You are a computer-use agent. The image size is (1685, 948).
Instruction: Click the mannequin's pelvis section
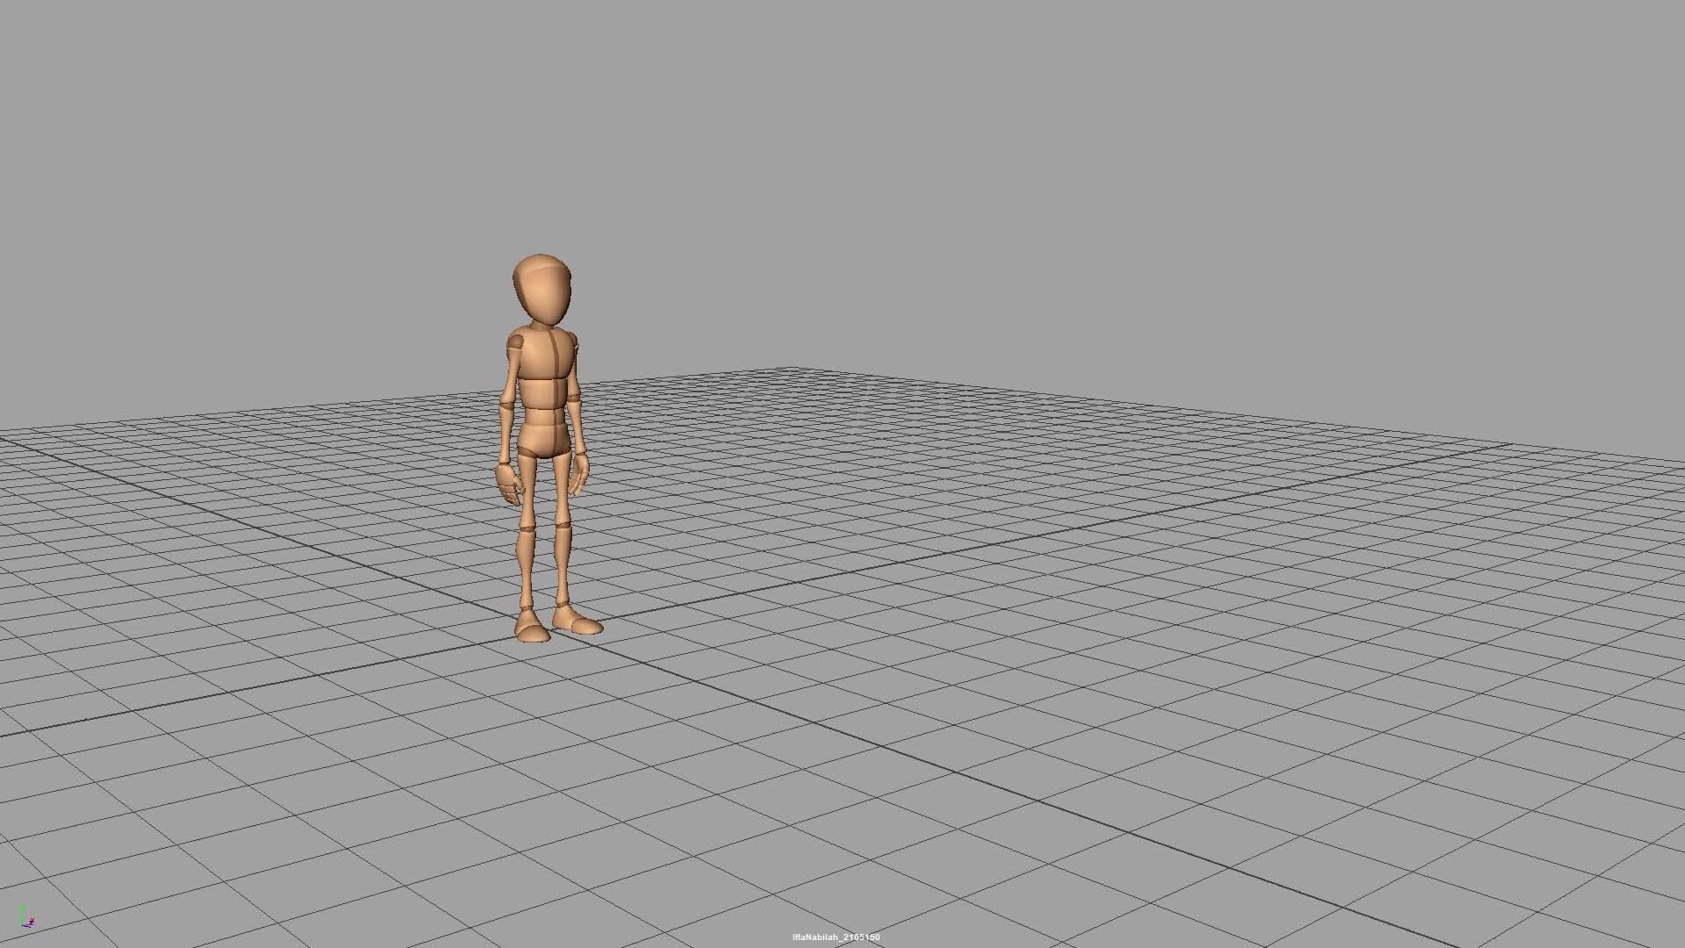coord(542,441)
